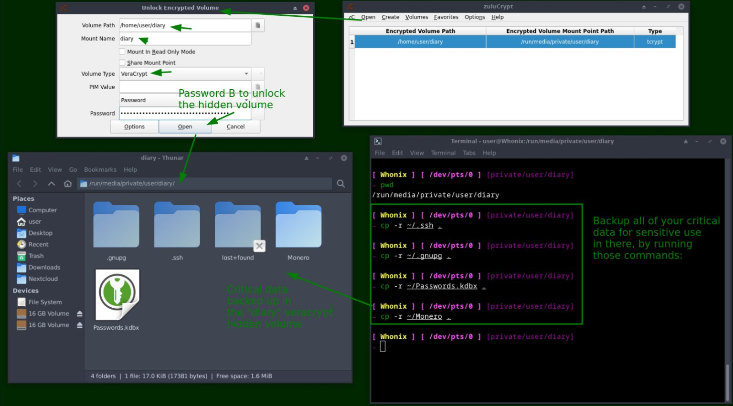
Task: Open zuluCrypt Open menu
Action: (x=368, y=17)
